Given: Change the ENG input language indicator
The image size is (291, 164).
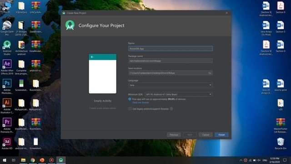Looking at the screenshot, I should pos(265,160).
